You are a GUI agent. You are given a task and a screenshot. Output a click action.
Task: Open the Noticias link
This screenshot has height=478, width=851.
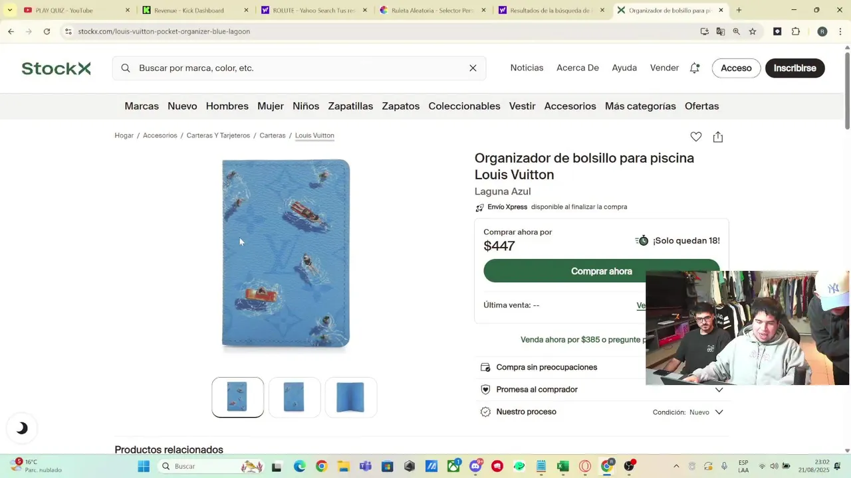coord(527,68)
